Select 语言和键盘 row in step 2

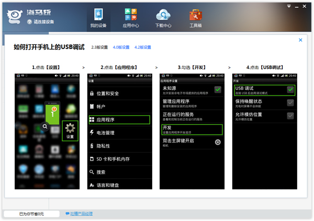point(120,185)
